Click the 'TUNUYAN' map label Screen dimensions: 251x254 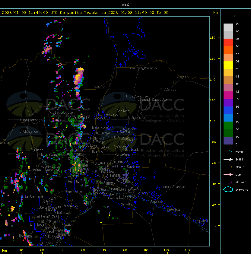[x=64, y=235]
